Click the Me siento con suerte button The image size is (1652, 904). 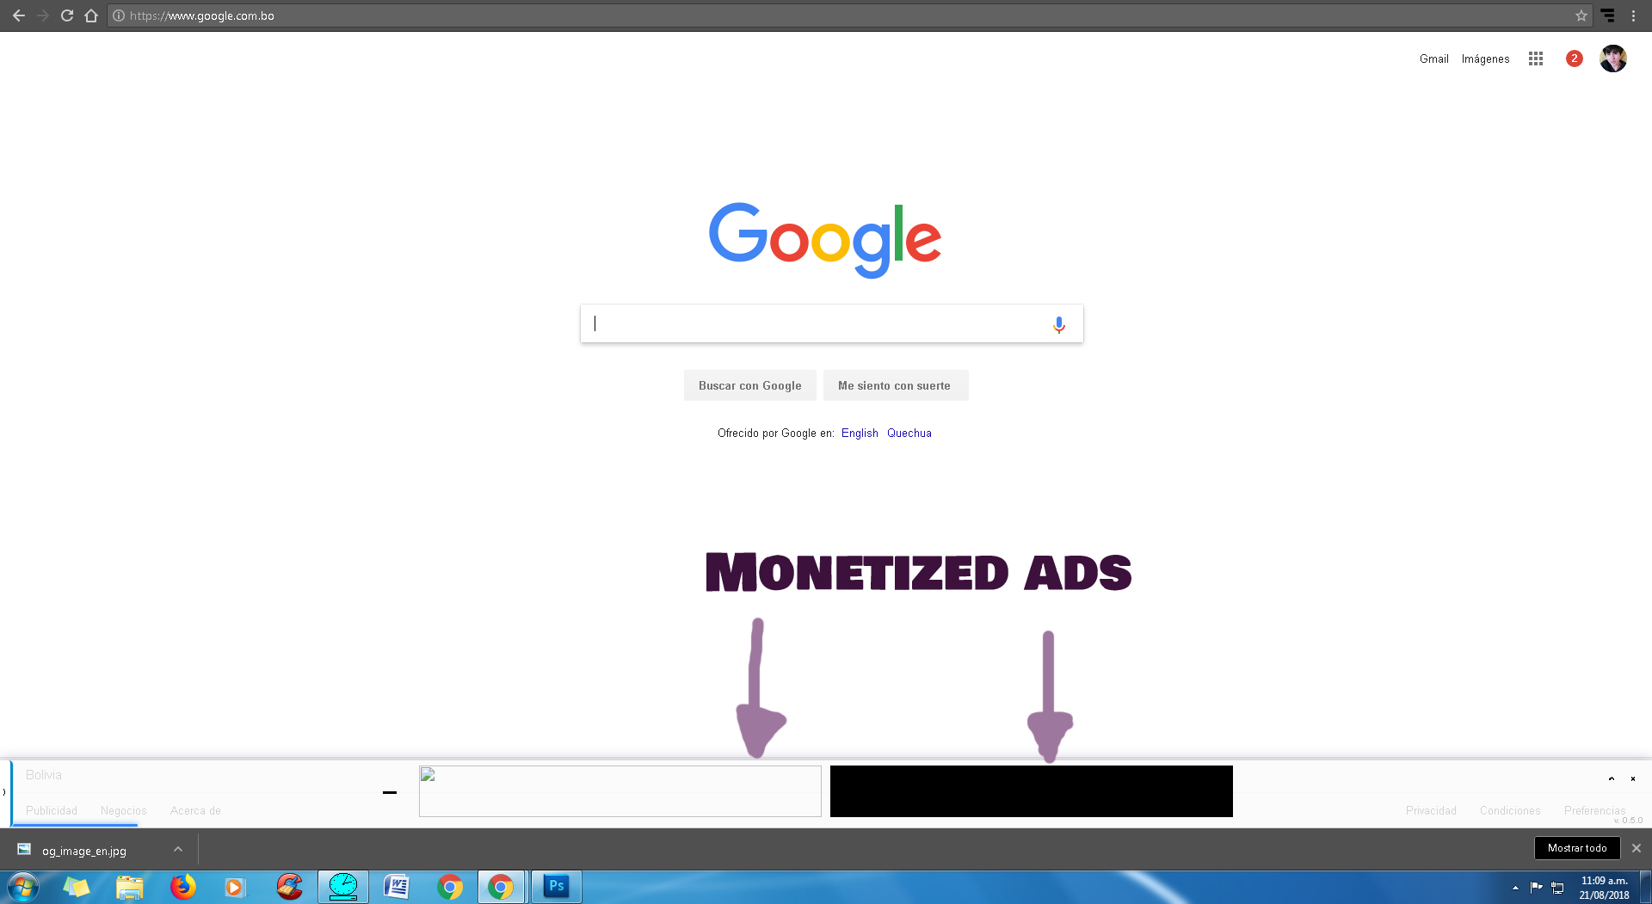point(895,385)
